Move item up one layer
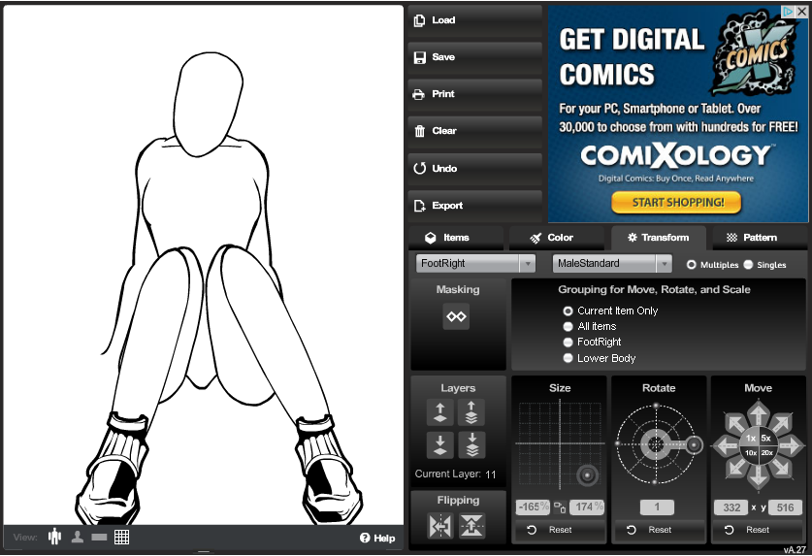812x556 pixels. 440,412
